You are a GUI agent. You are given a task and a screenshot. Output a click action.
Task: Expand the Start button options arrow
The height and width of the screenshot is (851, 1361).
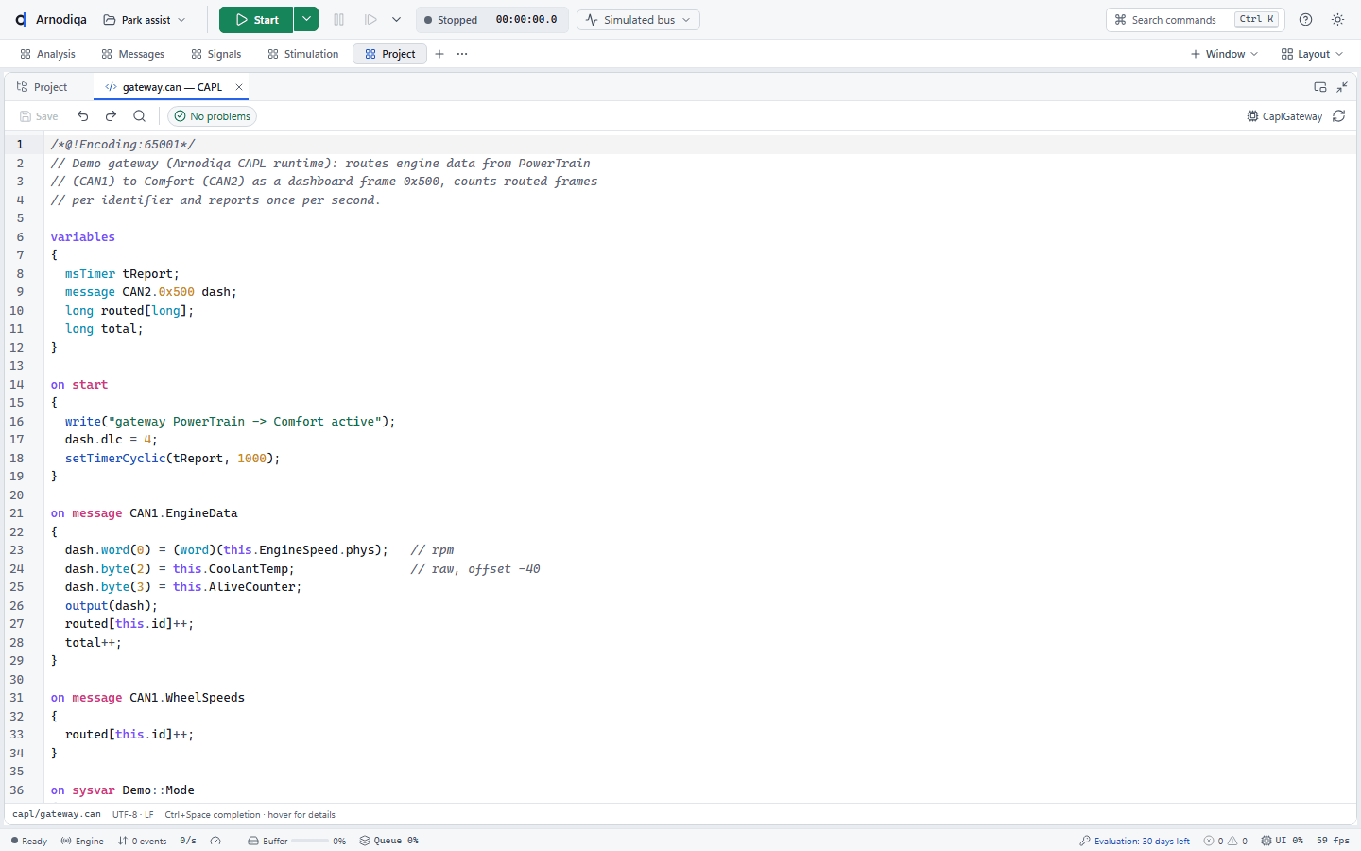point(306,20)
